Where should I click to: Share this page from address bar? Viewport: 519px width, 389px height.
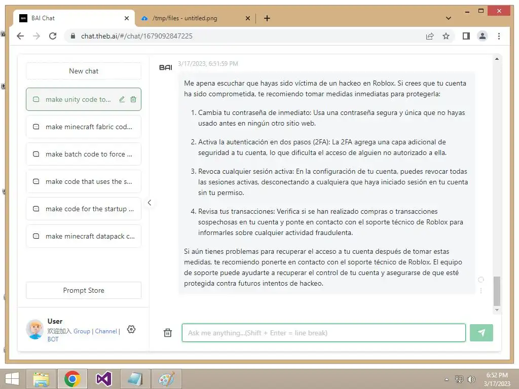(x=430, y=36)
